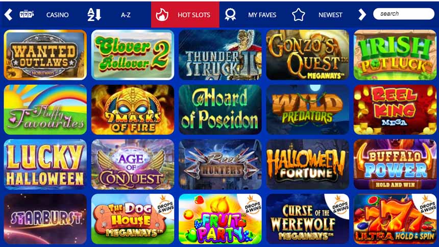Click the A-Z sort arrow icon

[x=94, y=15]
